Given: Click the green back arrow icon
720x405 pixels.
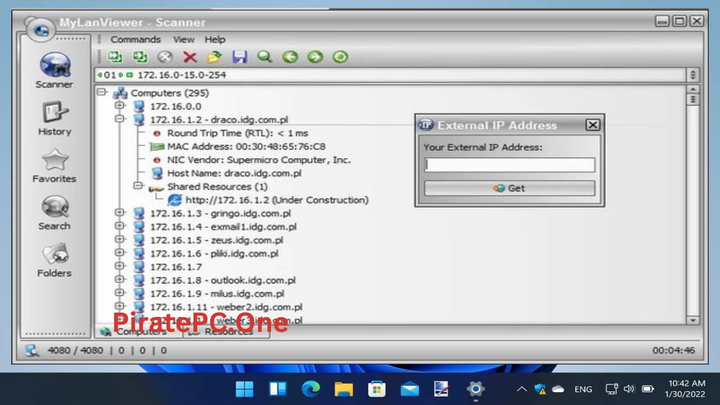Looking at the screenshot, I should [x=290, y=57].
